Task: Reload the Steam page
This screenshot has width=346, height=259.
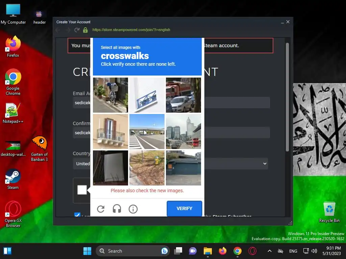Action: (x=77, y=30)
